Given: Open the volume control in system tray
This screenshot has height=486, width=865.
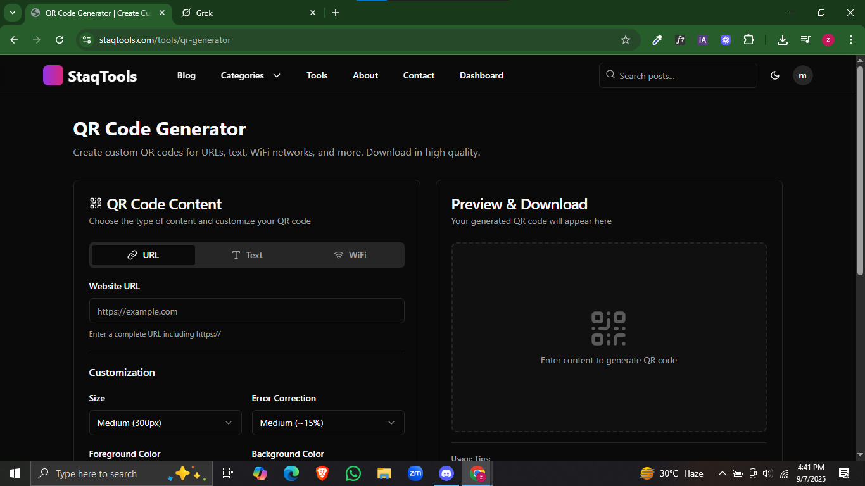Looking at the screenshot, I should pos(767,473).
